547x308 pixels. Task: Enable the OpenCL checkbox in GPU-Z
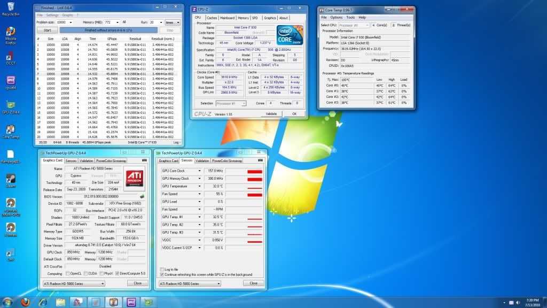[68, 273]
